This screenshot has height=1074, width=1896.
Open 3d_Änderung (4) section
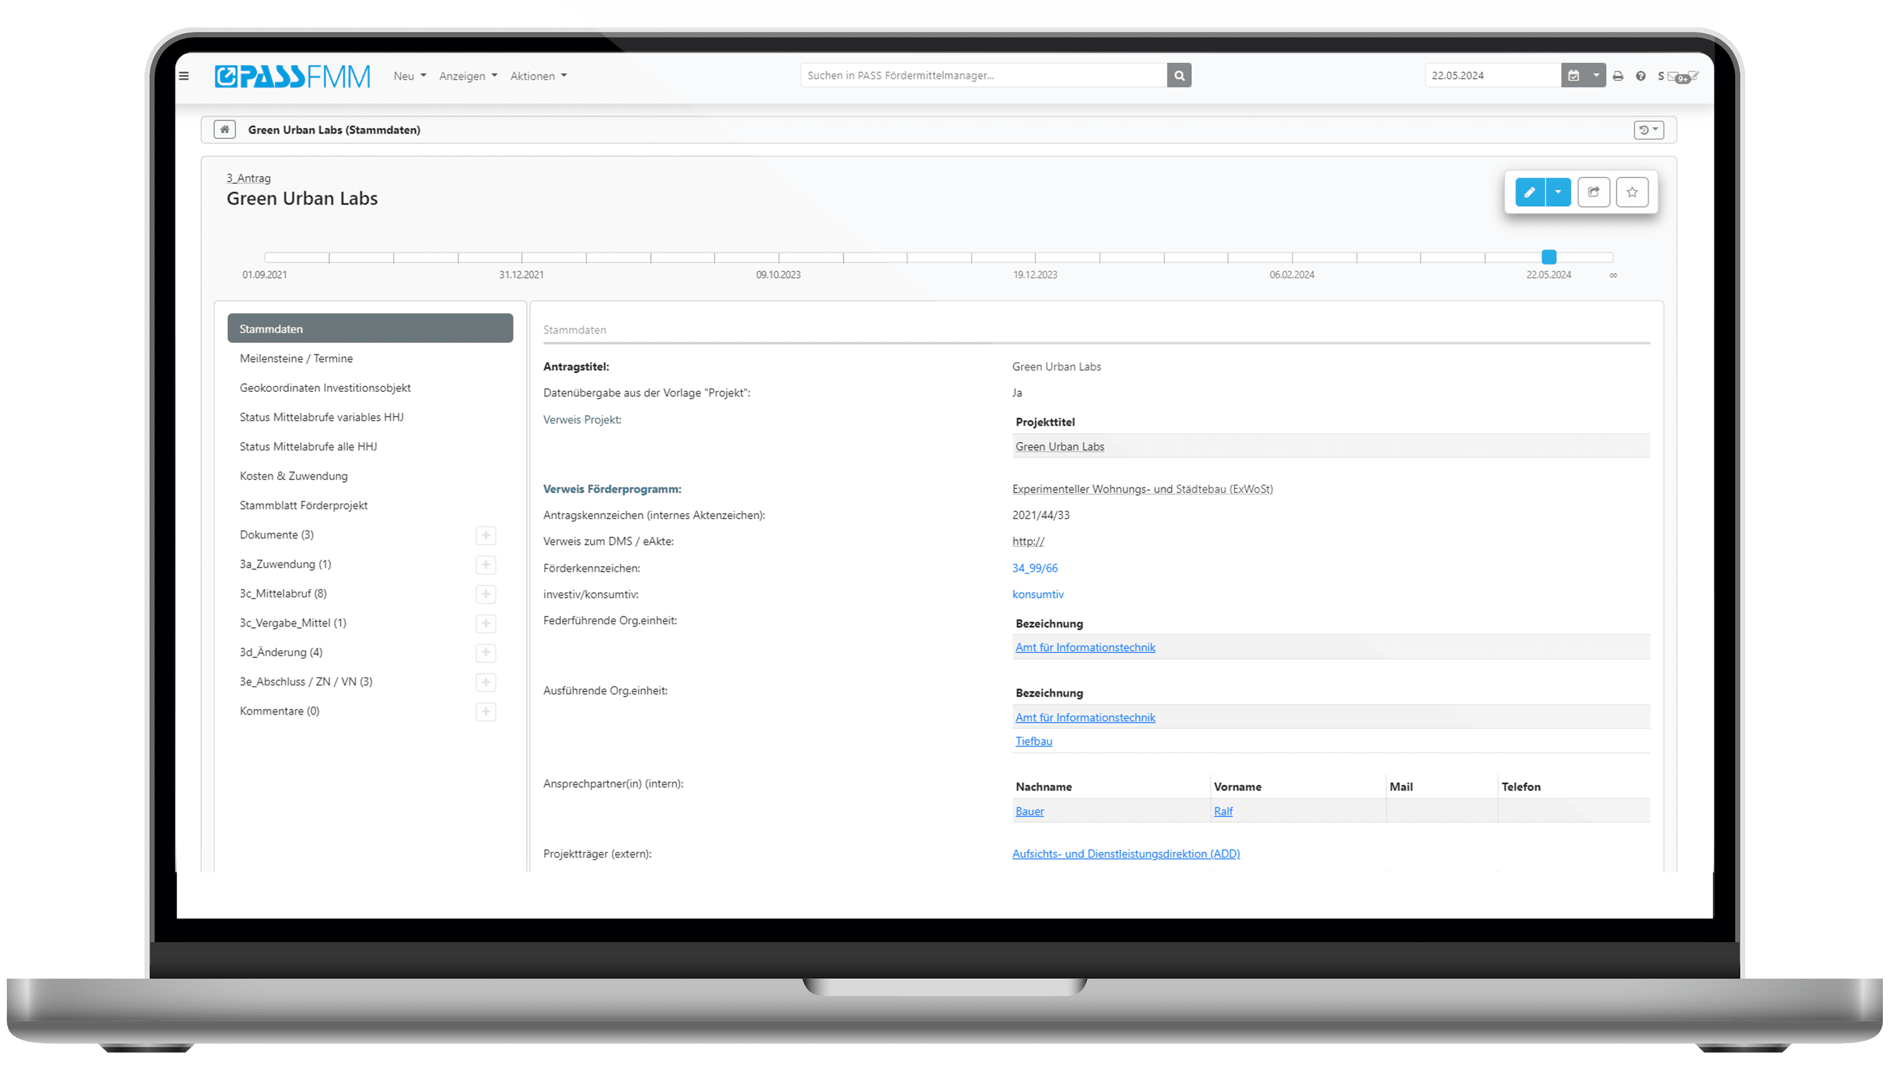point(281,653)
